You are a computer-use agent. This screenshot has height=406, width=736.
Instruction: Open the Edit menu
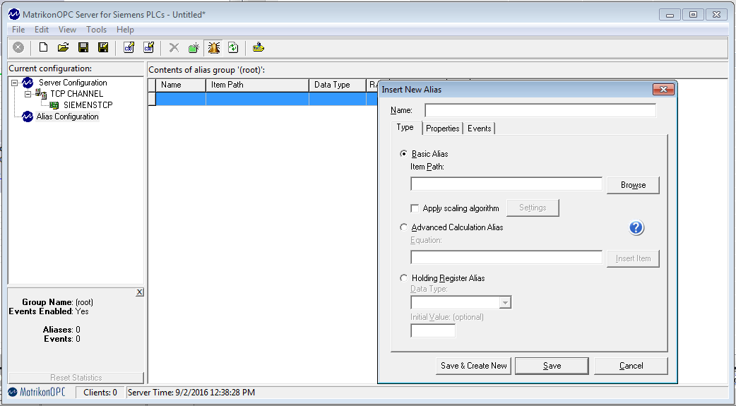(42, 30)
